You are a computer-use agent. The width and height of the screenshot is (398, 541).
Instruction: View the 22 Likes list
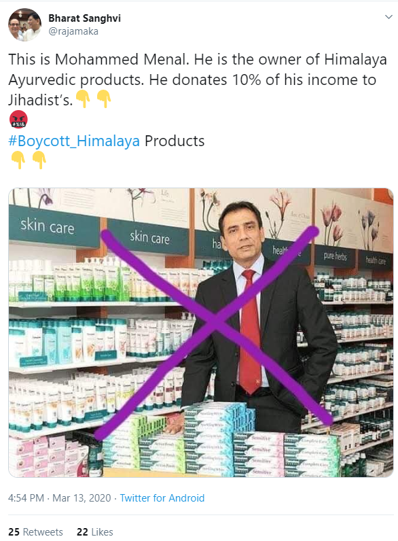click(x=95, y=531)
